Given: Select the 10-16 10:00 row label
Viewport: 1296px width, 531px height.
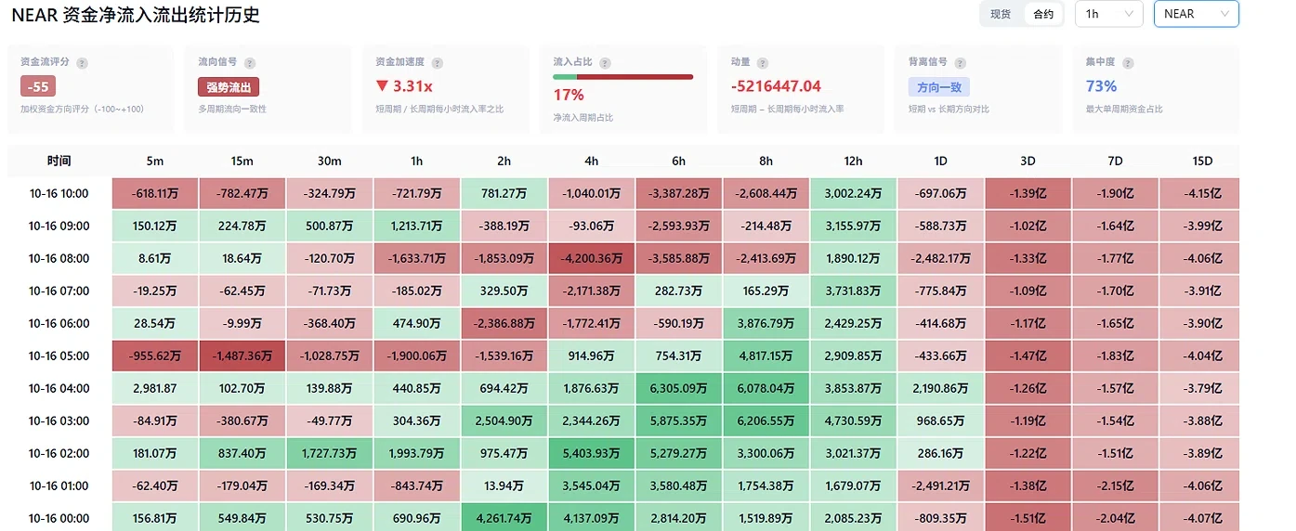Looking at the screenshot, I should pos(59,193).
